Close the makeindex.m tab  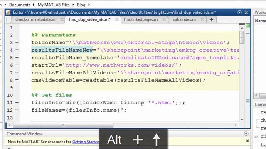pyautogui.click(x=202, y=19)
